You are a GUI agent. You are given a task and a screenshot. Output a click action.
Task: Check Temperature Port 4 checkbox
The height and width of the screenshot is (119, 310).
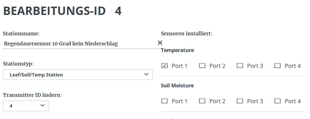coord(278,66)
